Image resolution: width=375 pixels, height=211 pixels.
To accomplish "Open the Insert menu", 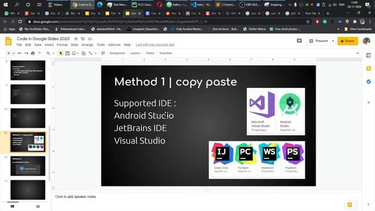I will click(x=49, y=45).
